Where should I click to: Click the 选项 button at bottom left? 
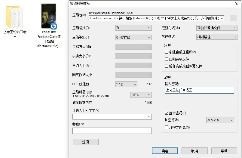(x=86, y=142)
